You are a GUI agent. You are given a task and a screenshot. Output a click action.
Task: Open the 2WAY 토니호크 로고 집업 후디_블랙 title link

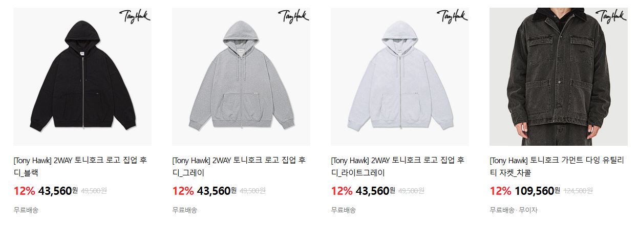80,166
